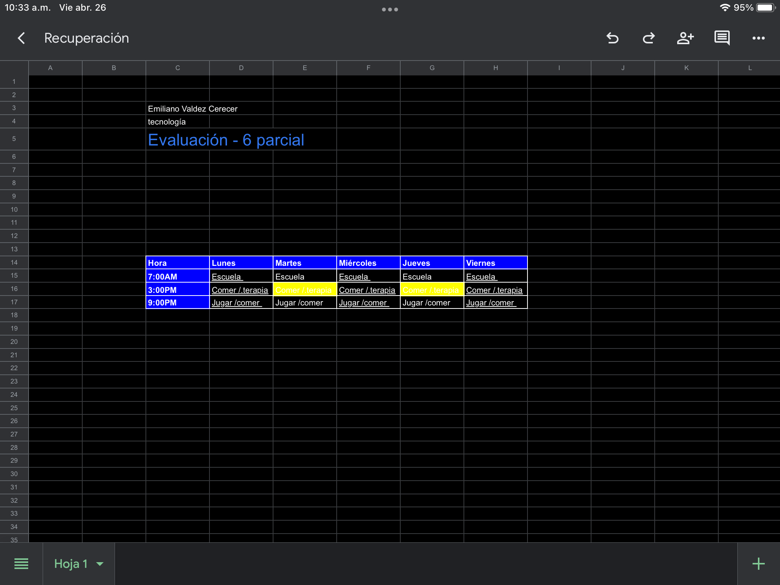Switch to the Hoja 1 sheet tab

tap(71, 564)
